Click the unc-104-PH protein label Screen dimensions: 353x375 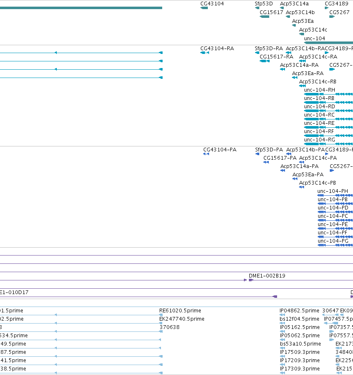click(x=332, y=191)
